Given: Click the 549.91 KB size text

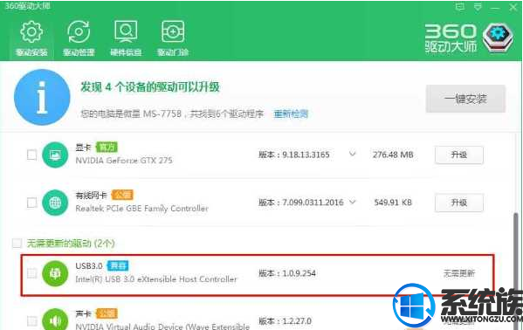Looking at the screenshot, I should tap(393, 203).
